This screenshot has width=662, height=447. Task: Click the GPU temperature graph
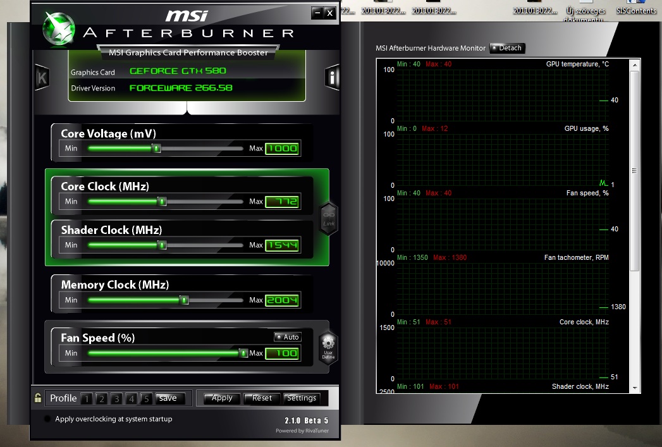pyautogui.click(x=503, y=95)
